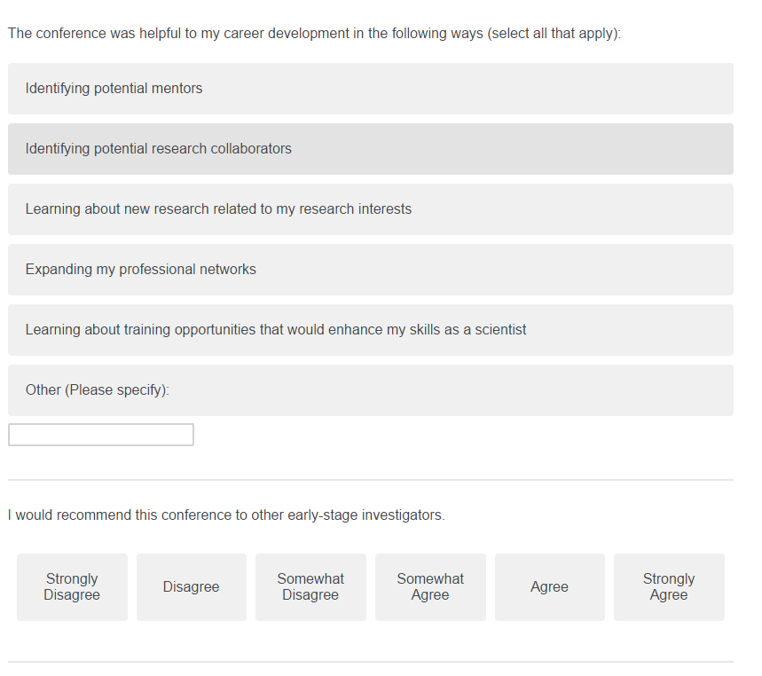Image resolution: width=762 pixels, height=676 pixels.
Task: Select 'Somewhat Agree' rating
Action: [430, 587]
